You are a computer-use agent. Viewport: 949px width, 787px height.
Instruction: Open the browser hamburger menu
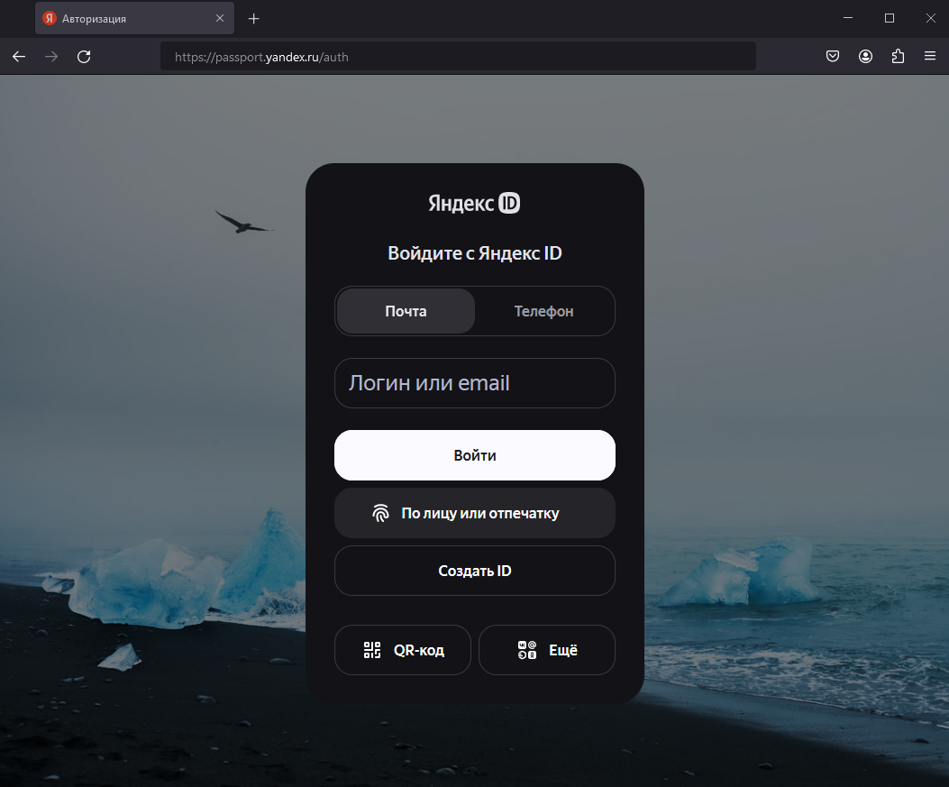pyautogui.click(x=930, y=57)
